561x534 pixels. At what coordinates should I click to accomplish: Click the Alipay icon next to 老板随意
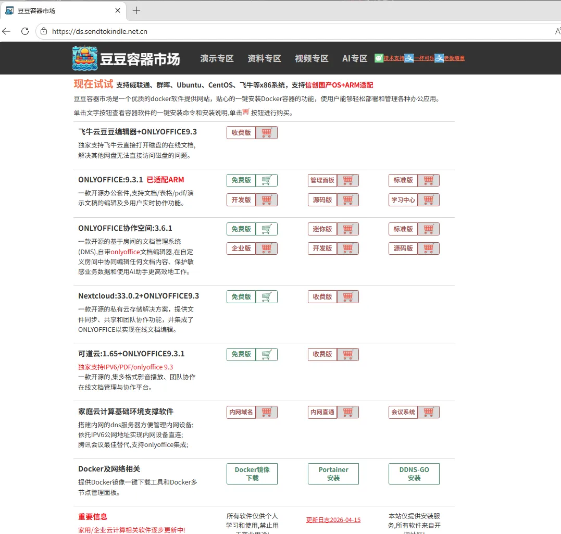pos(439,58)
